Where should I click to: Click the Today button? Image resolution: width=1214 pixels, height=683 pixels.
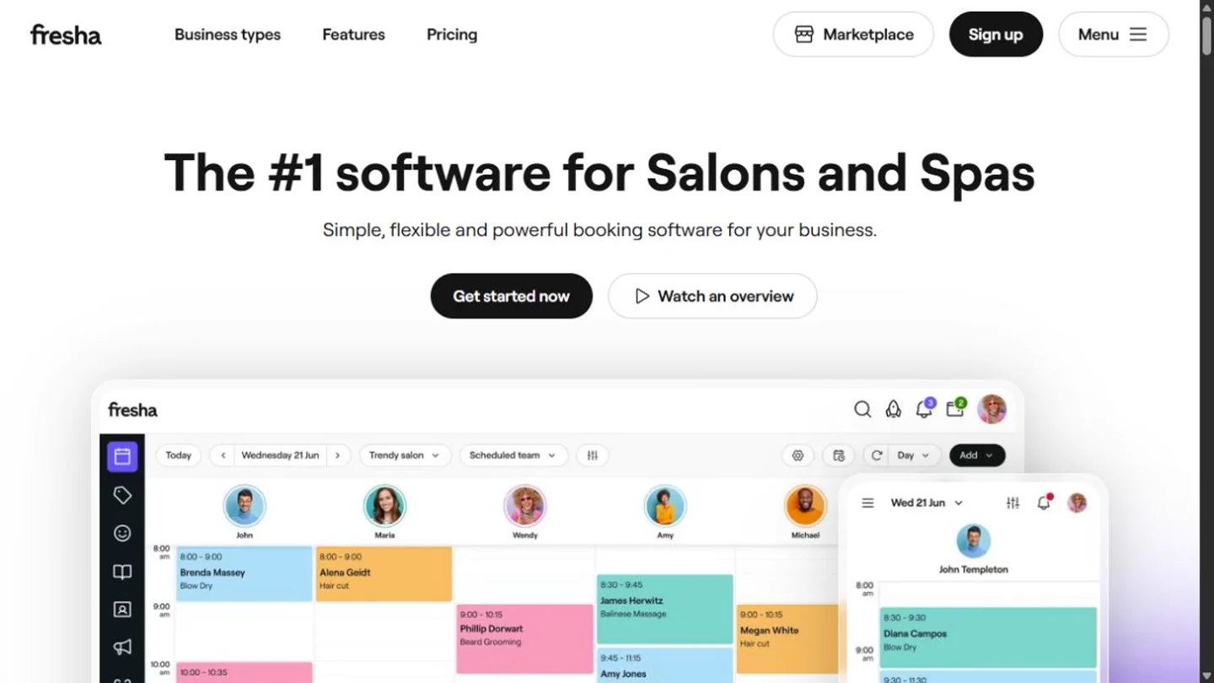178,455
